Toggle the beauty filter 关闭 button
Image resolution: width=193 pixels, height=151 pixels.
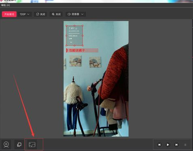pos(41,14)
